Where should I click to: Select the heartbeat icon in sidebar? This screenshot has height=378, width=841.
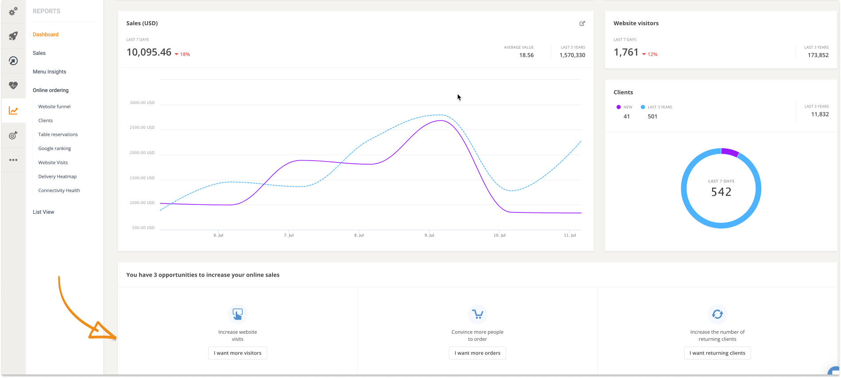click(x=13, y=85)
